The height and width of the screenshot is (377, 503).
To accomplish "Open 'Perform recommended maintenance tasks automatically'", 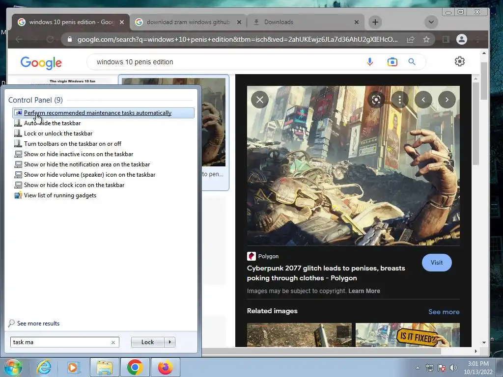I will (103, 113).
